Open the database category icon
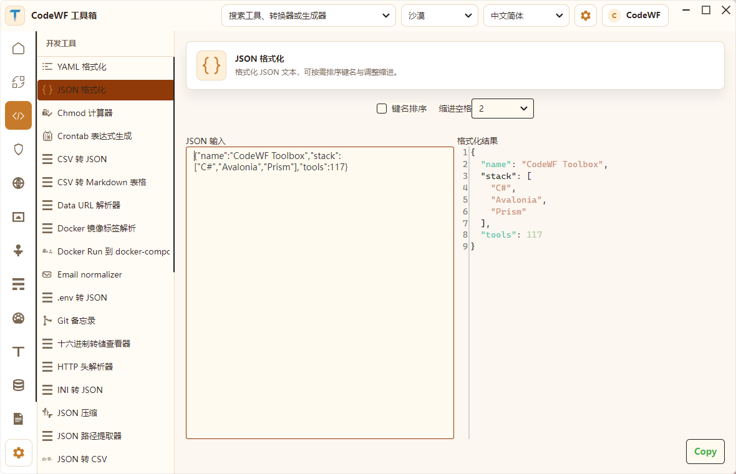This screenshot has height=474, width=736. coord(18,385)
